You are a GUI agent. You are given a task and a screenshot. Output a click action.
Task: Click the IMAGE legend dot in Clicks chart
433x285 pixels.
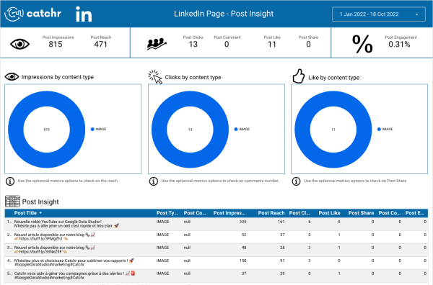click(236, 129)
